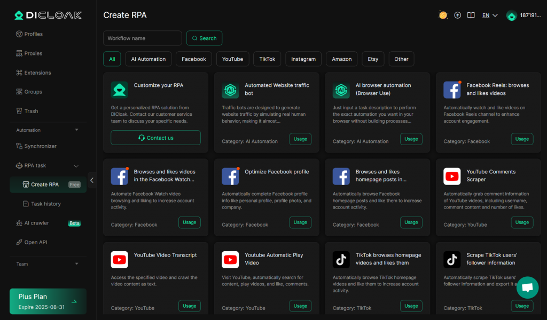Viewport: 547px width, 320px height.
Task: Open the Amazon category tab
Action: [341, 59]
